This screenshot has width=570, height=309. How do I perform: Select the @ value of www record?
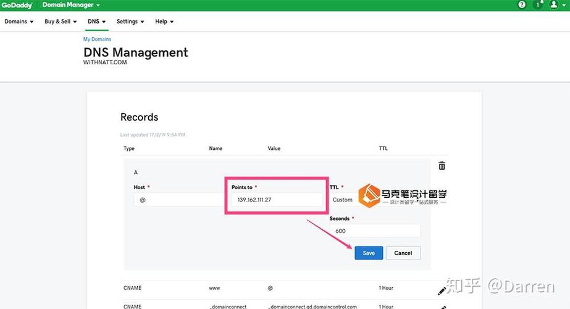[270, 288]
